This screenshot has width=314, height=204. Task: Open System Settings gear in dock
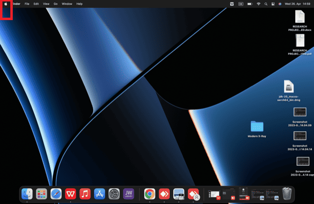pos(114,194)
